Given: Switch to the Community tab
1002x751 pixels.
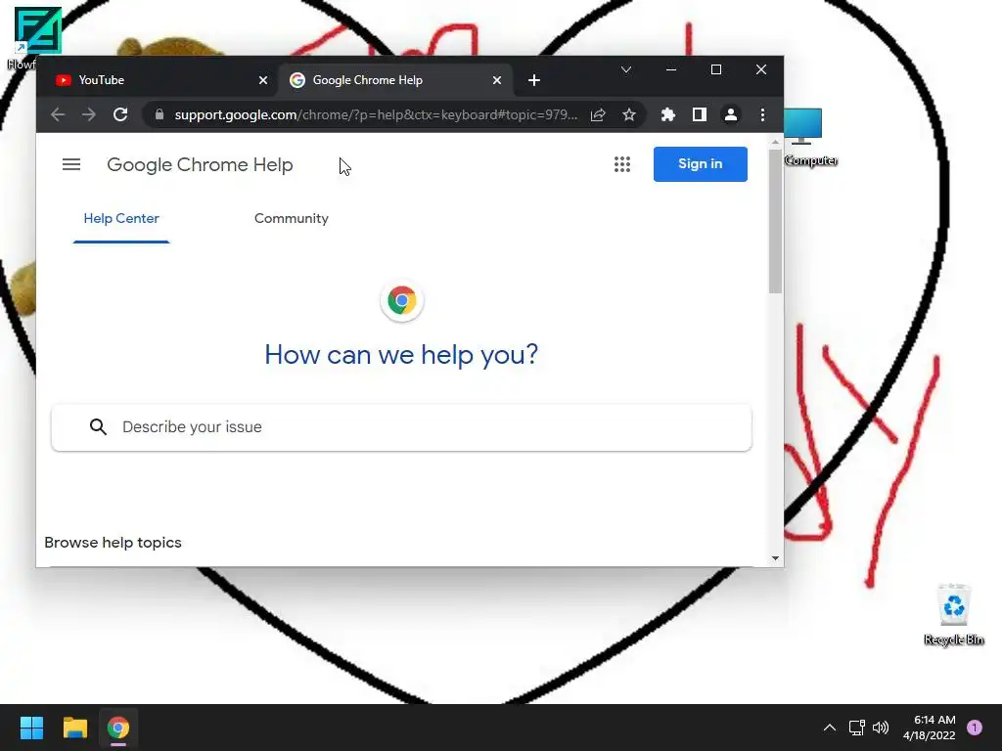Looking at the screenshot, I should (292, 218).
